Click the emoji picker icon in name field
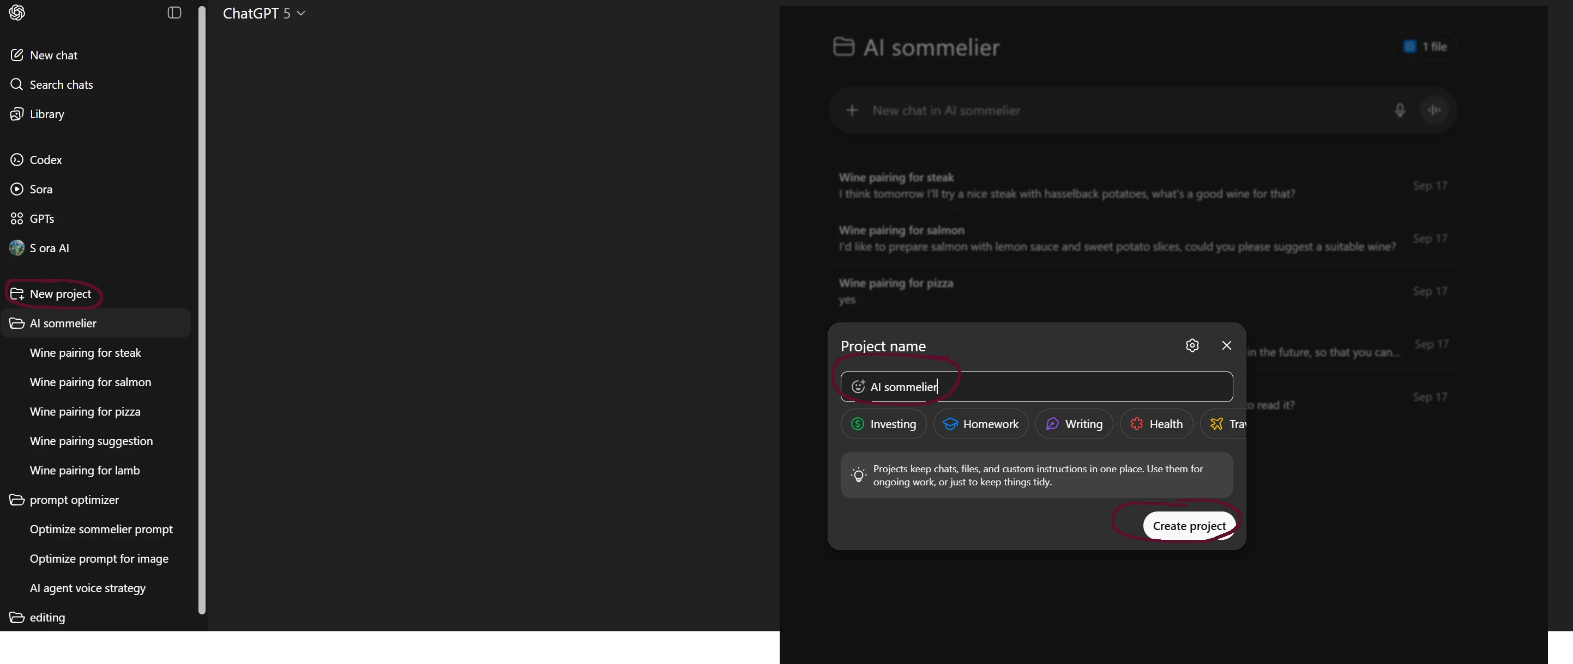 click(x=858, y=387)
